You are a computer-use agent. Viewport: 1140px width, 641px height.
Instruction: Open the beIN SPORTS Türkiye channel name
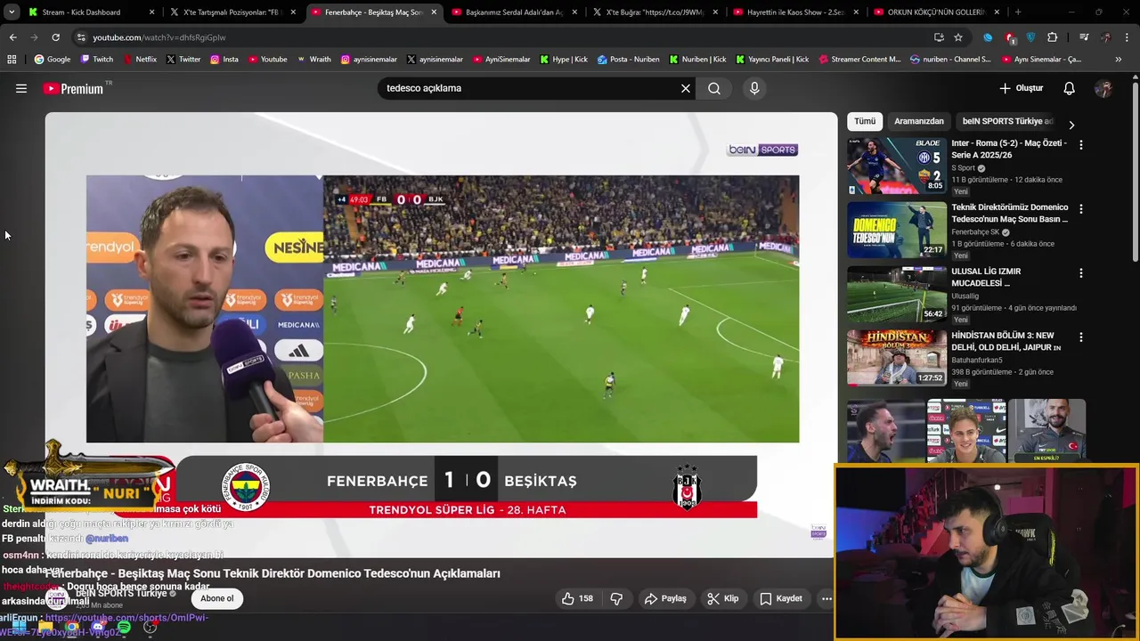point(121,593)
